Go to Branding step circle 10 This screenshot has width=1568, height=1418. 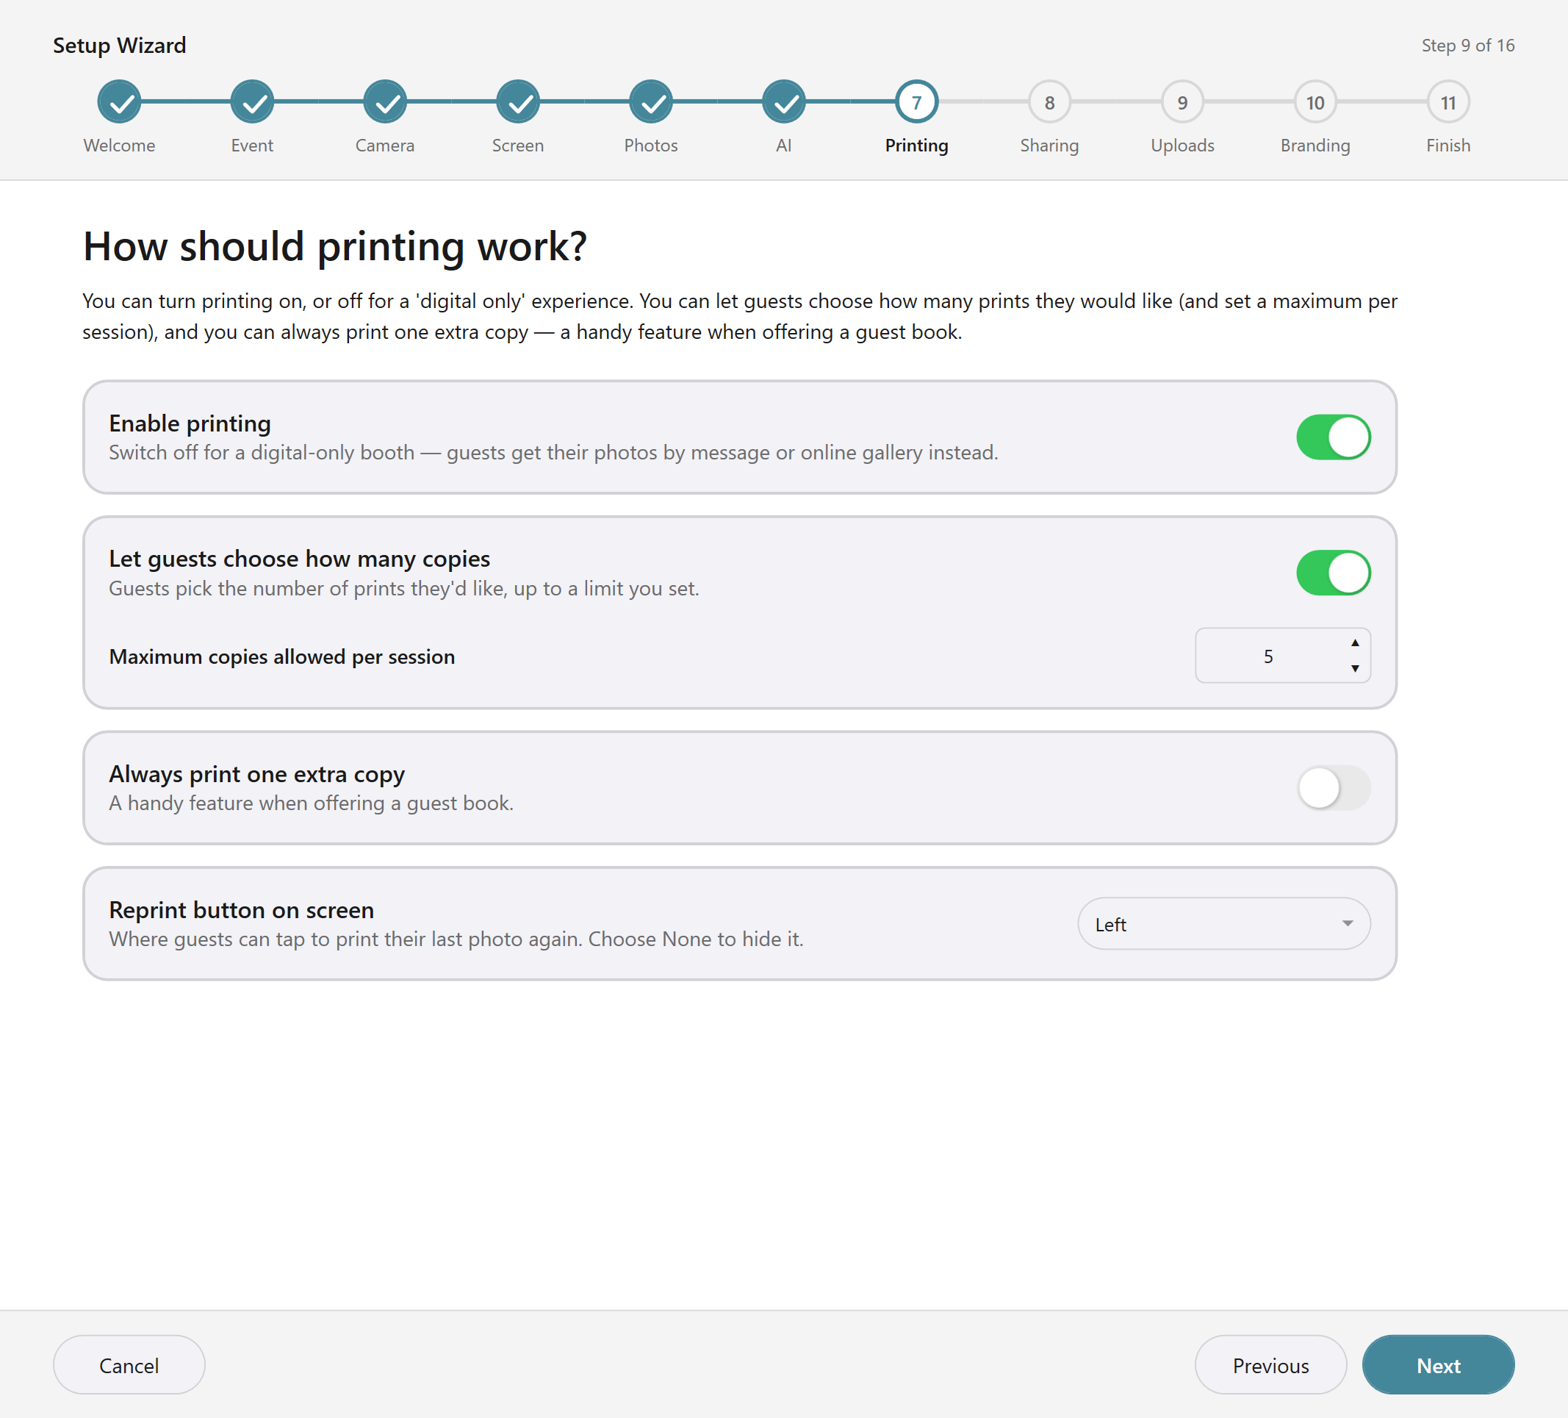click(1315, 102)
